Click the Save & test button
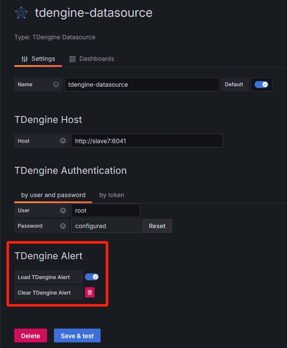The width and height of the screenshot is (287, 348). click(77, 336)
